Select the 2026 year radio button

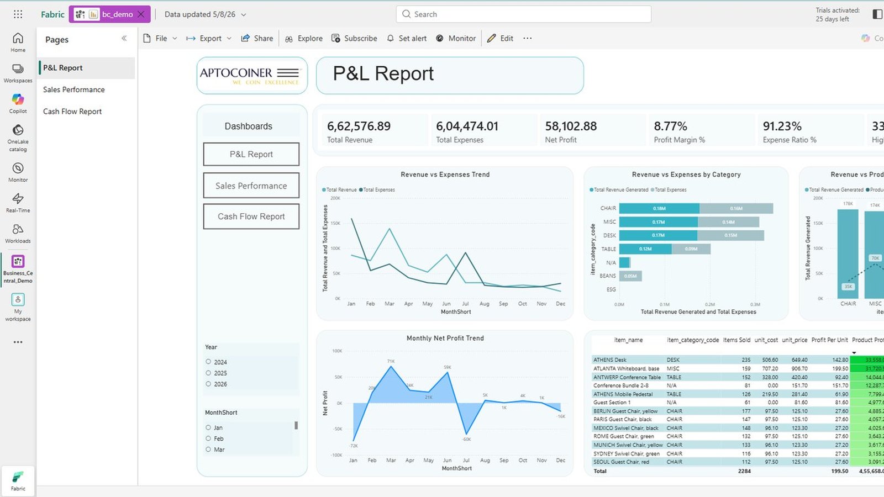[208, 384]
